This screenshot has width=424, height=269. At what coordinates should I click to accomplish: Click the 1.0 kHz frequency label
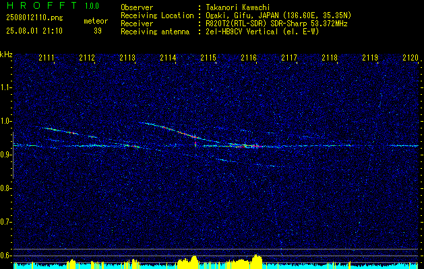6,121
